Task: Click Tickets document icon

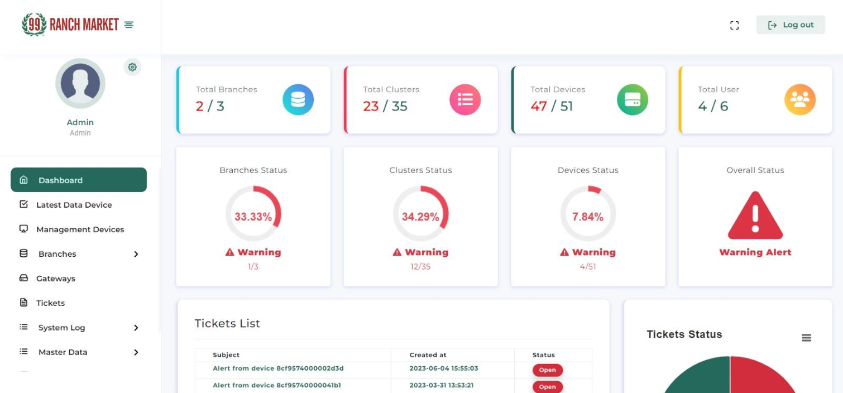Action: pyautogui.click(x=23, y=303)
